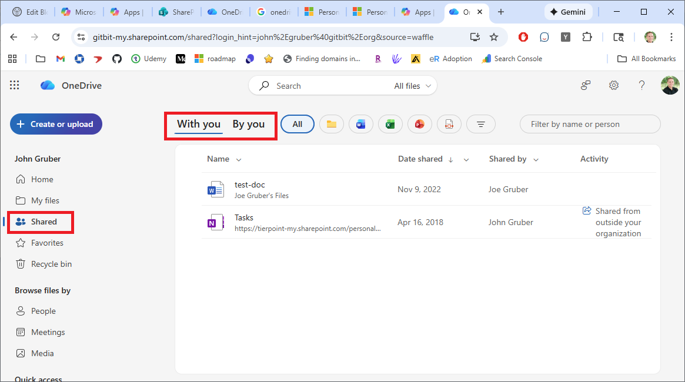Open OneDrive settings gear
The width and height of the screenshot is (685, 382).
[614, 85]
